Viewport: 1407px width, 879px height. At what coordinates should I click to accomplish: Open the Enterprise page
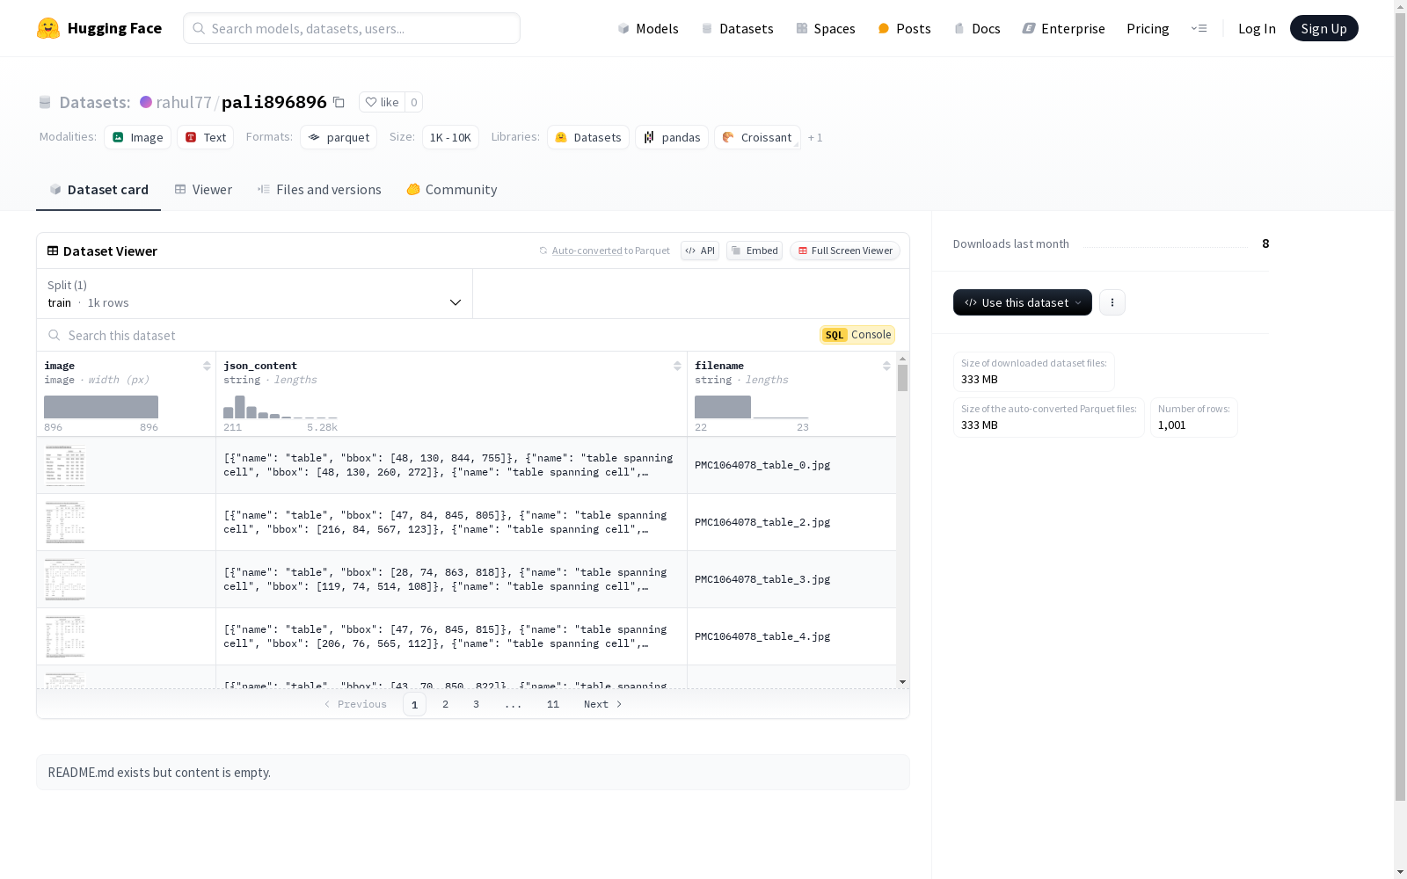coord(1063,28)
